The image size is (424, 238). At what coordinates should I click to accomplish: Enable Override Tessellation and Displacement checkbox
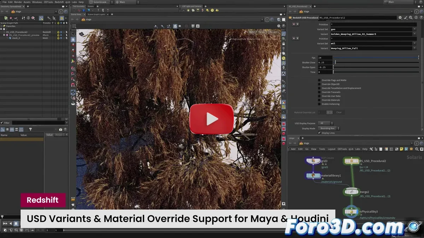(319, 88)
